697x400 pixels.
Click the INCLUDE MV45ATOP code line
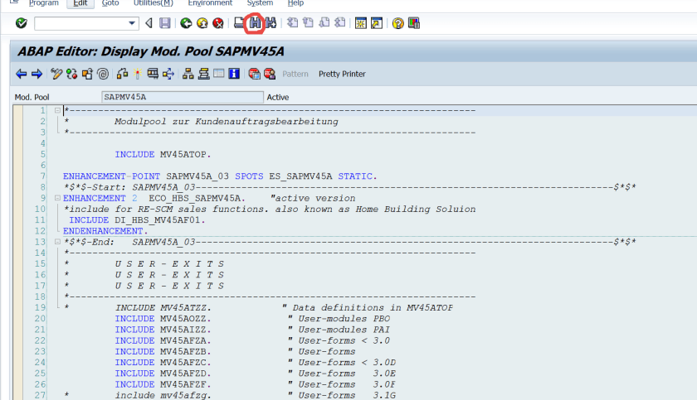click(163, 154)
